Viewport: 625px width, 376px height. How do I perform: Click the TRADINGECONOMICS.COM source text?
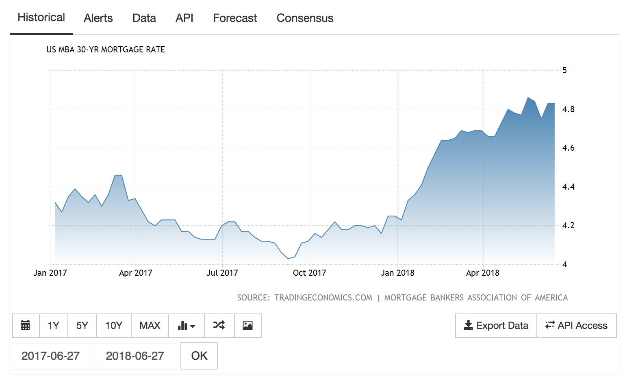[x=323, y=298]
